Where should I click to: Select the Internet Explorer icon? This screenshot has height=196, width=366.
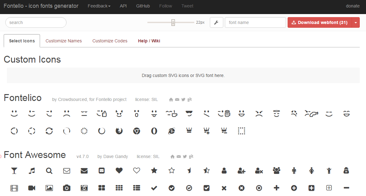point(171,131)
